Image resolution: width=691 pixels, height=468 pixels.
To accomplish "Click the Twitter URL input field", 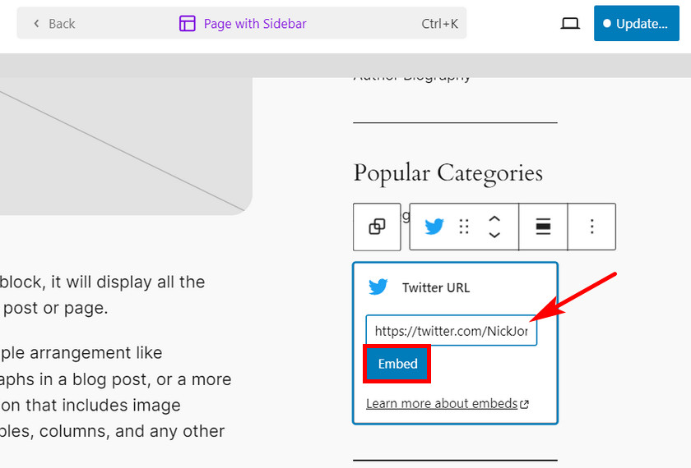I will (452, 330).
